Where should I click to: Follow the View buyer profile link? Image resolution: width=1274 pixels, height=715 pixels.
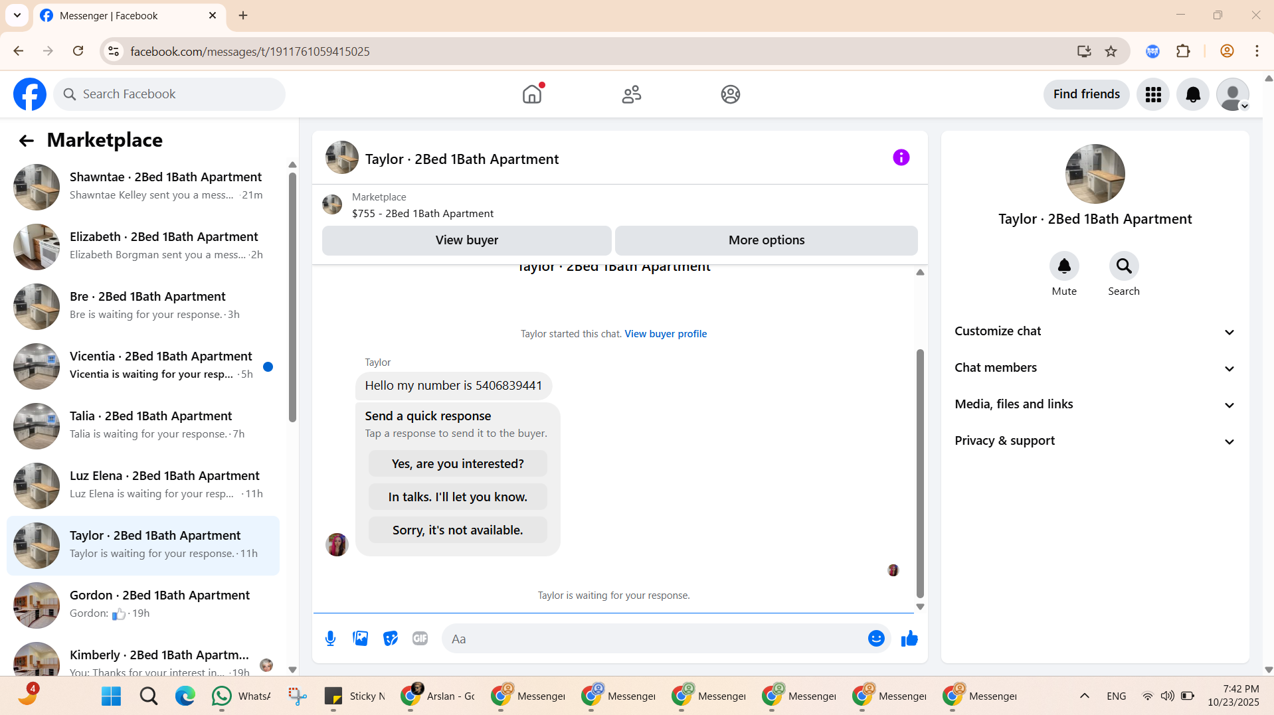[665, 334]
